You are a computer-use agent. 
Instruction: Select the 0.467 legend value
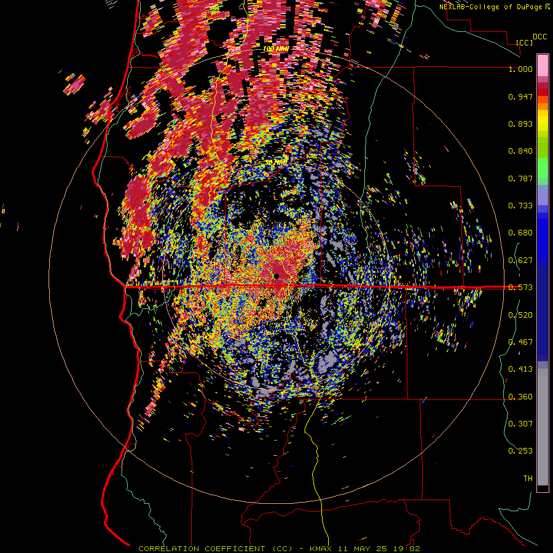520,342
